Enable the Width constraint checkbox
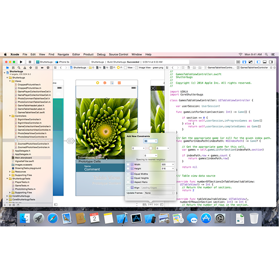This screenshot has height=279, width=279. pyautogui.click(x=128, y=164)
